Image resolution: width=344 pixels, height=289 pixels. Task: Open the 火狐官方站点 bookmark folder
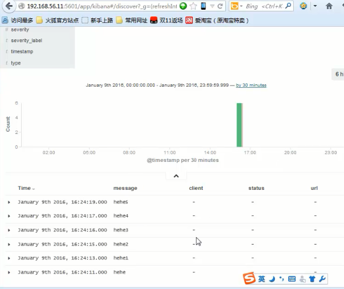click(56, 20)
